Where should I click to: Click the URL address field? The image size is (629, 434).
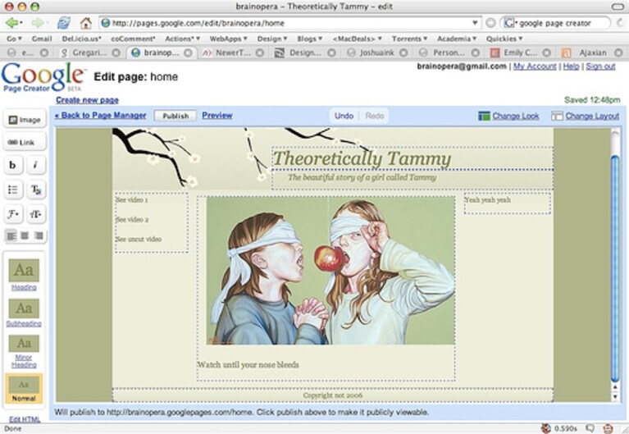(x=289, y=23)
